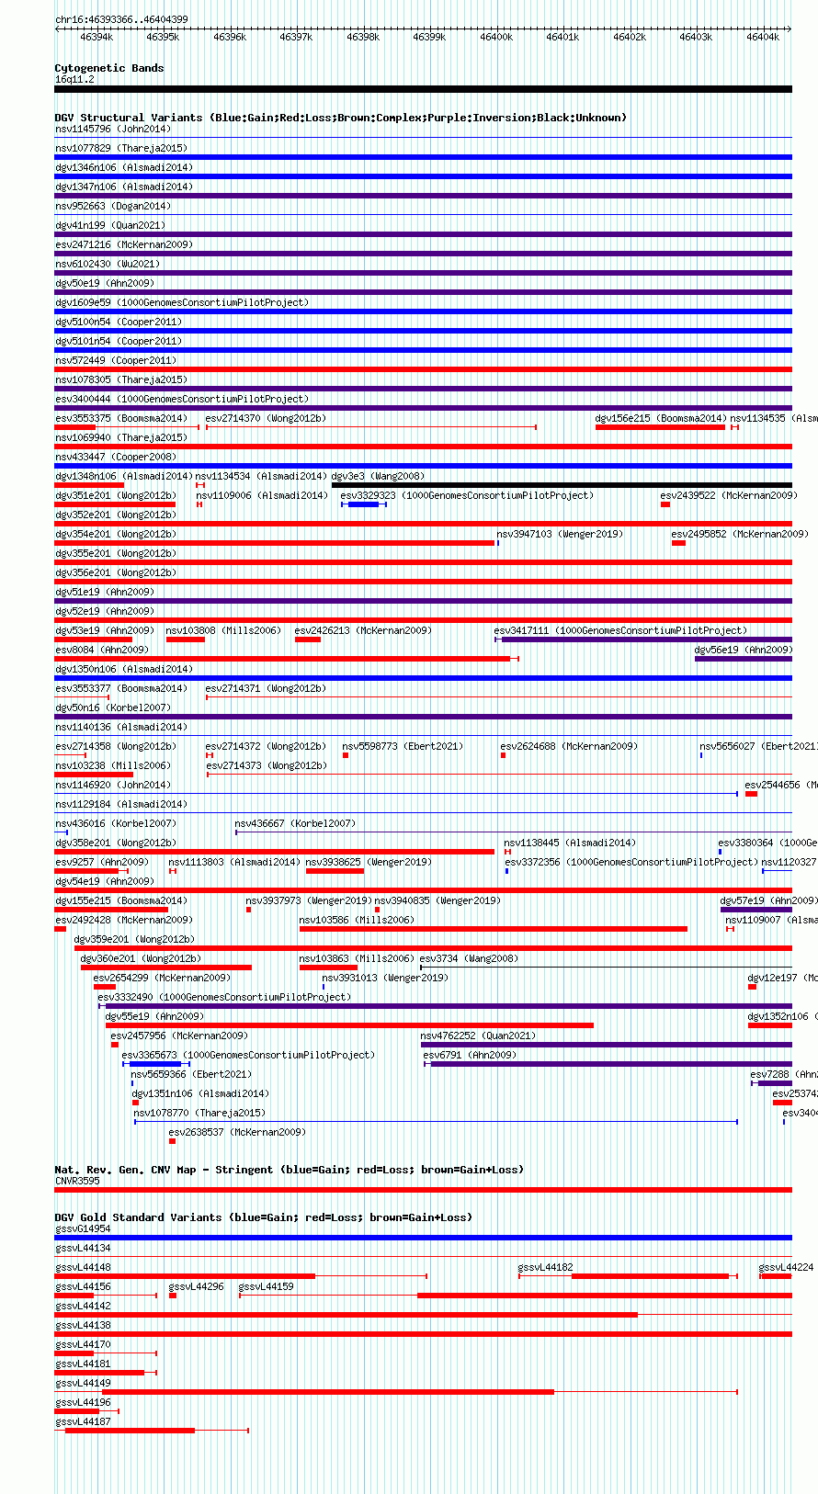This screenshot has width=818, height=1494.
Task: Open variant nsv436667 (Korbel2007)
Action: [x=295, y=823]
